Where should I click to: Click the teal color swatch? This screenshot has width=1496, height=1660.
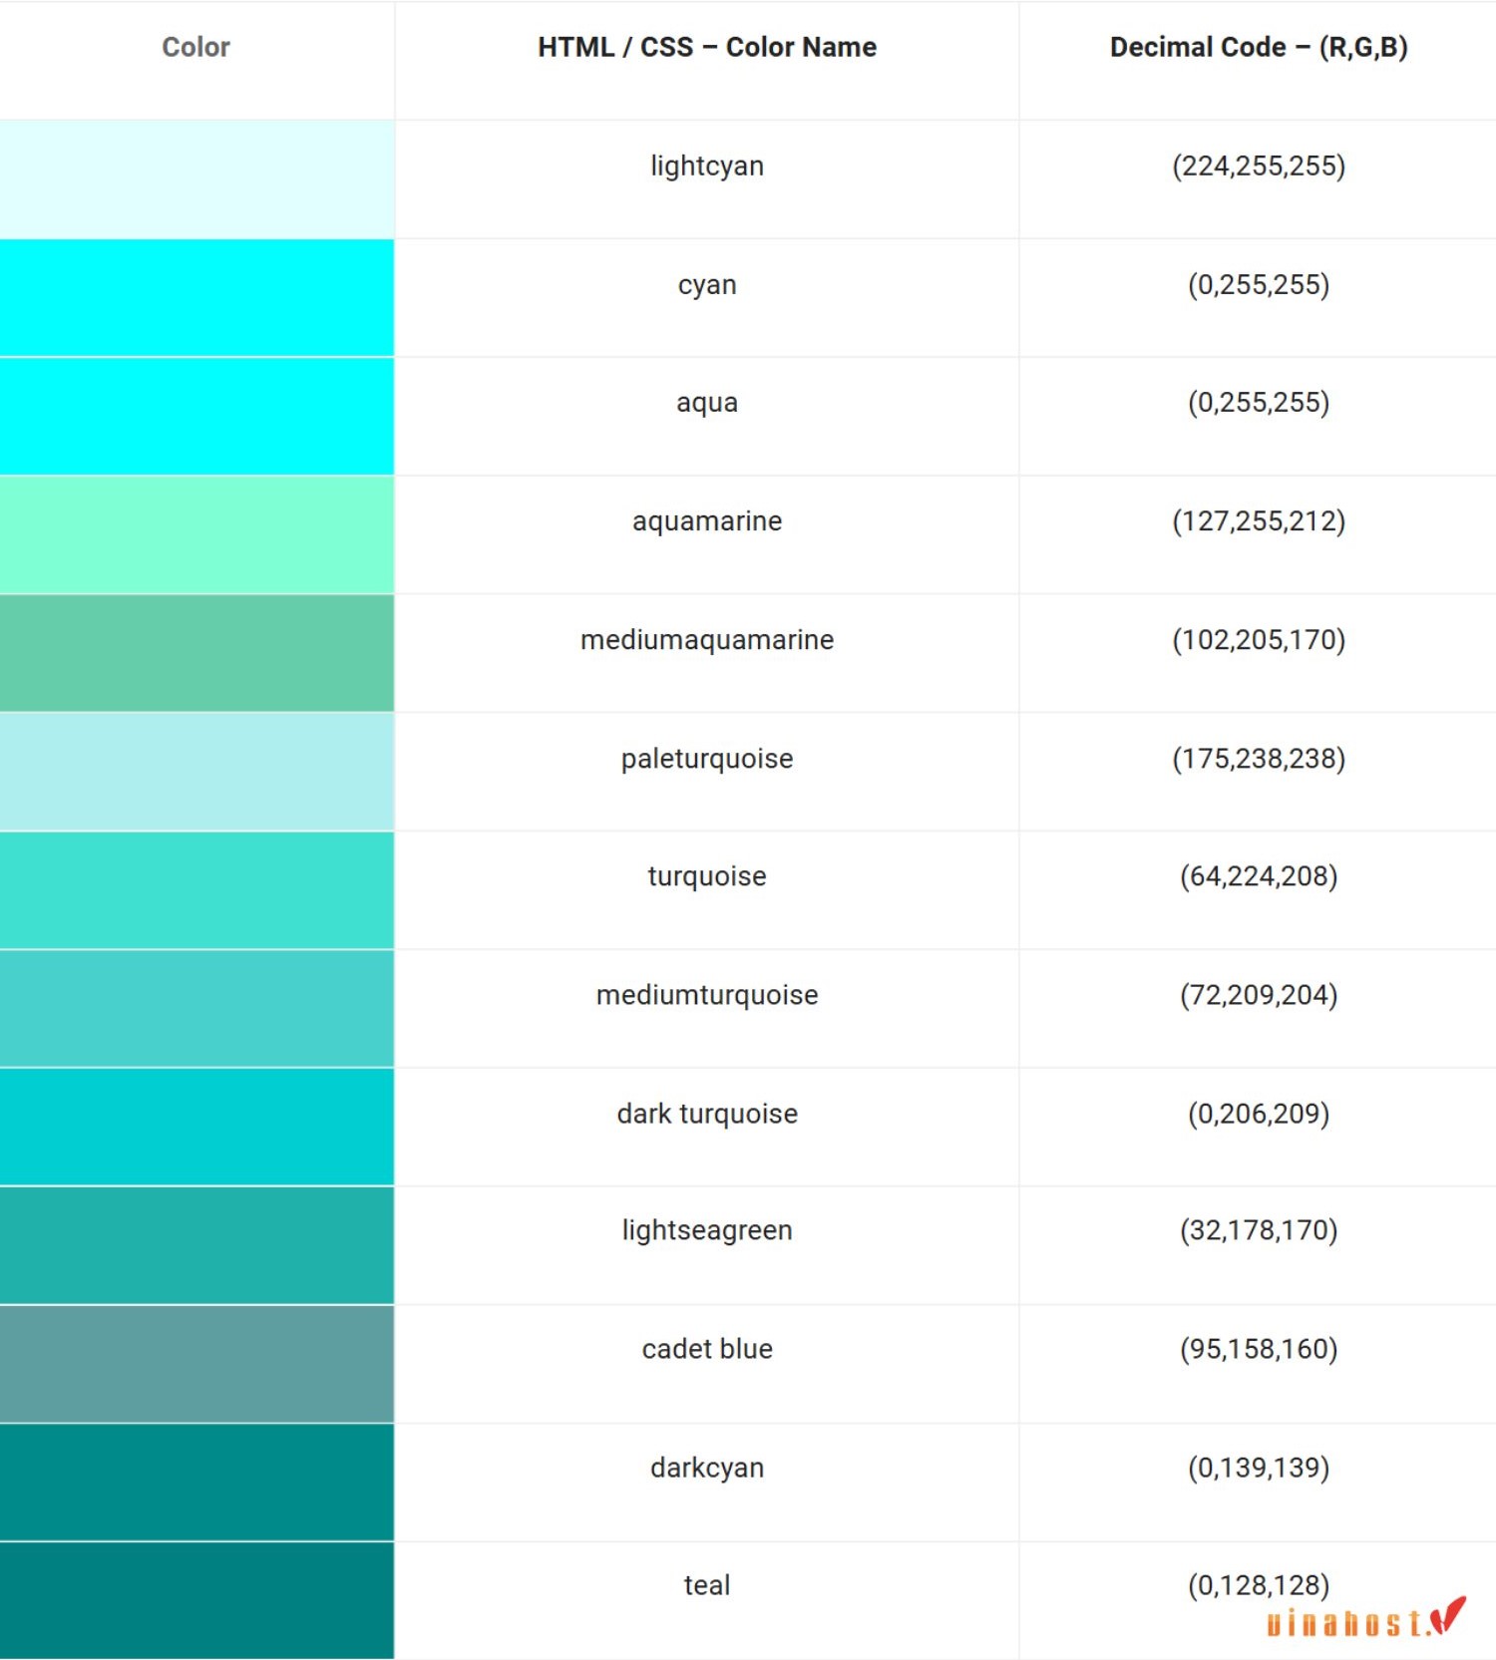196,1601
